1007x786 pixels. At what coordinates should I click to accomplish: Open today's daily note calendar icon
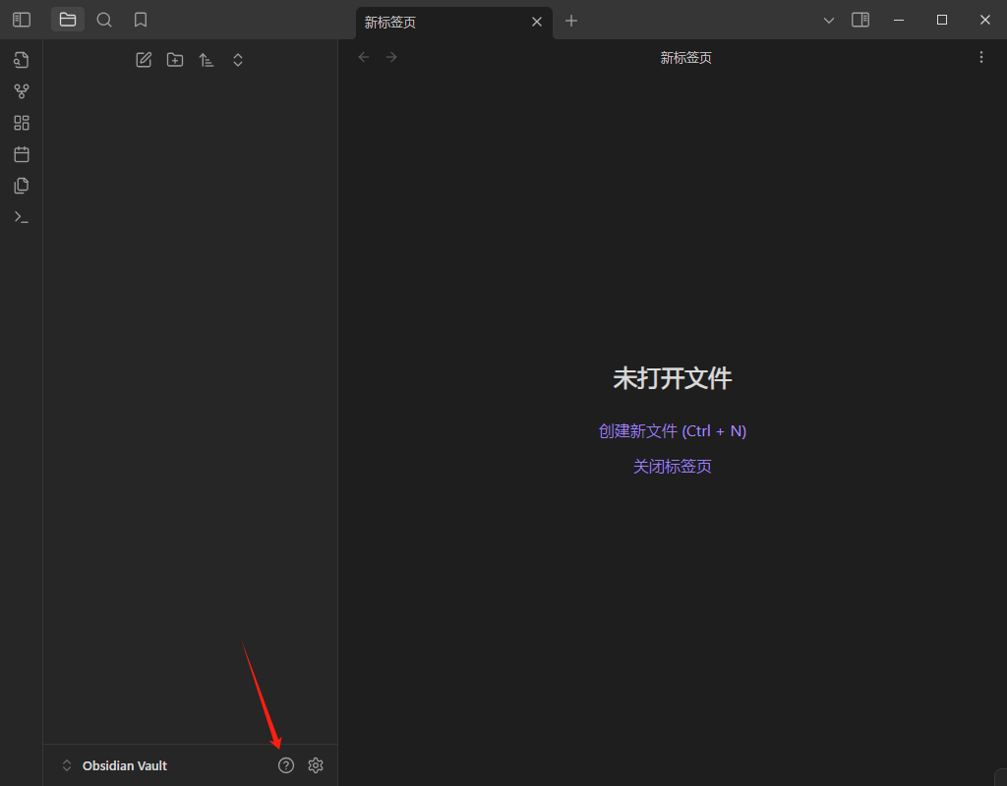(21, 153)
